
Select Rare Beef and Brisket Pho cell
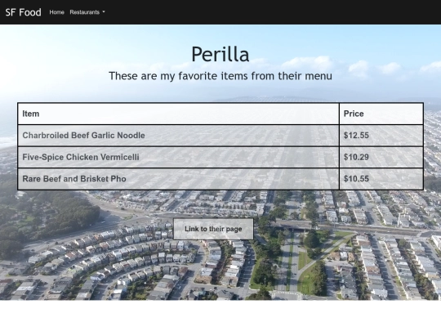click(178, 179)
